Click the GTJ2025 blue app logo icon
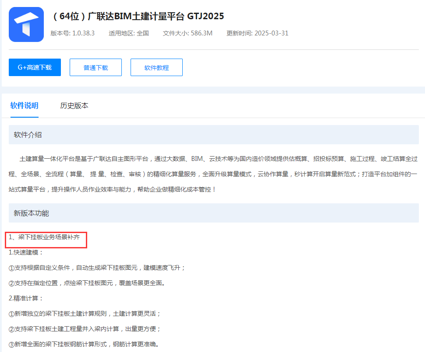425x352 pixels. (x=26, y=24)
